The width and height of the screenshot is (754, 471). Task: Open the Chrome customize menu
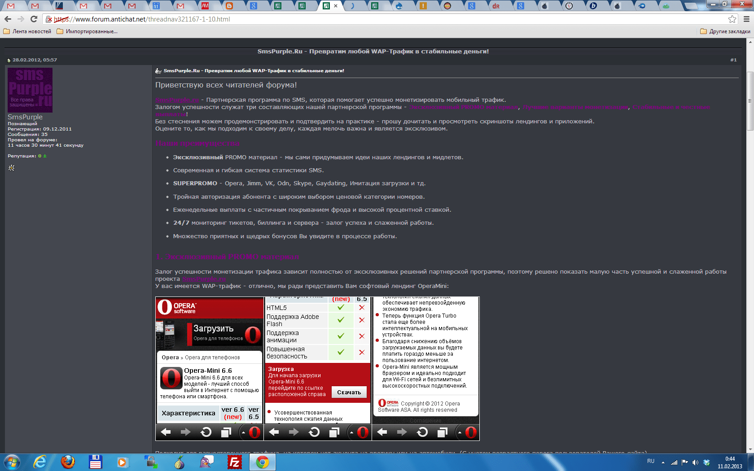747,19
